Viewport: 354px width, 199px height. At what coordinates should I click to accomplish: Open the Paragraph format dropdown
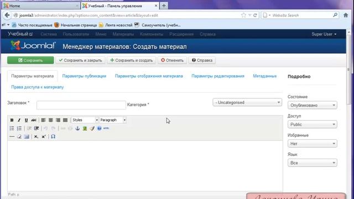113,120
